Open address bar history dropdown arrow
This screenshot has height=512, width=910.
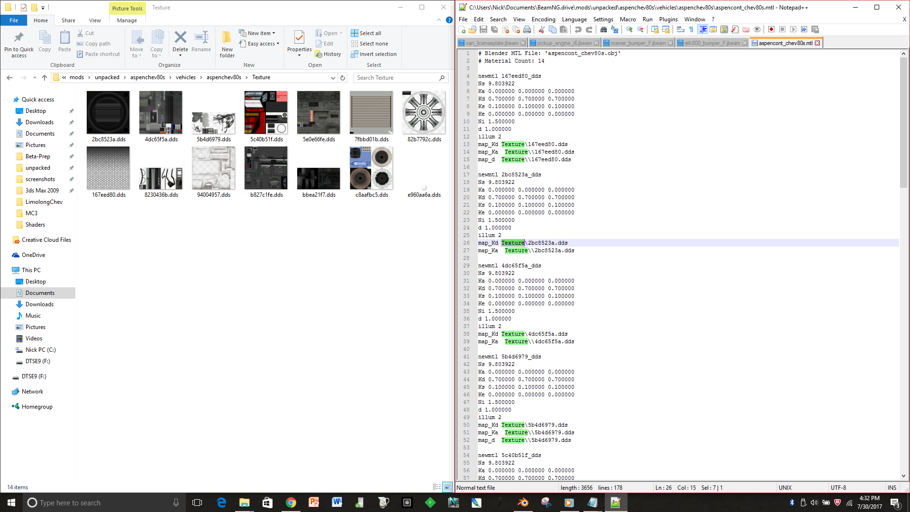pos(333,78)
